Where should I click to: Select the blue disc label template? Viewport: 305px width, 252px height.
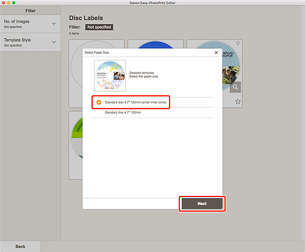(156, 45)
